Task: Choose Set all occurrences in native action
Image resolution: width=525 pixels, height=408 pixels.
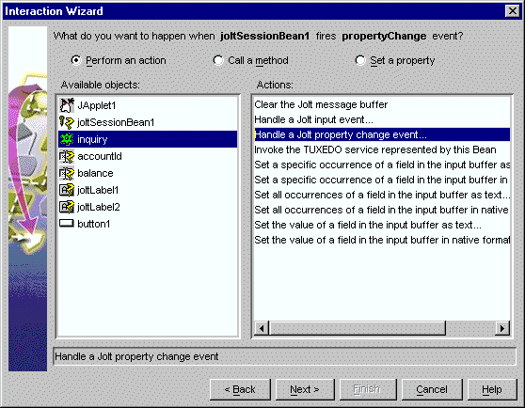Action: point(382,210)
